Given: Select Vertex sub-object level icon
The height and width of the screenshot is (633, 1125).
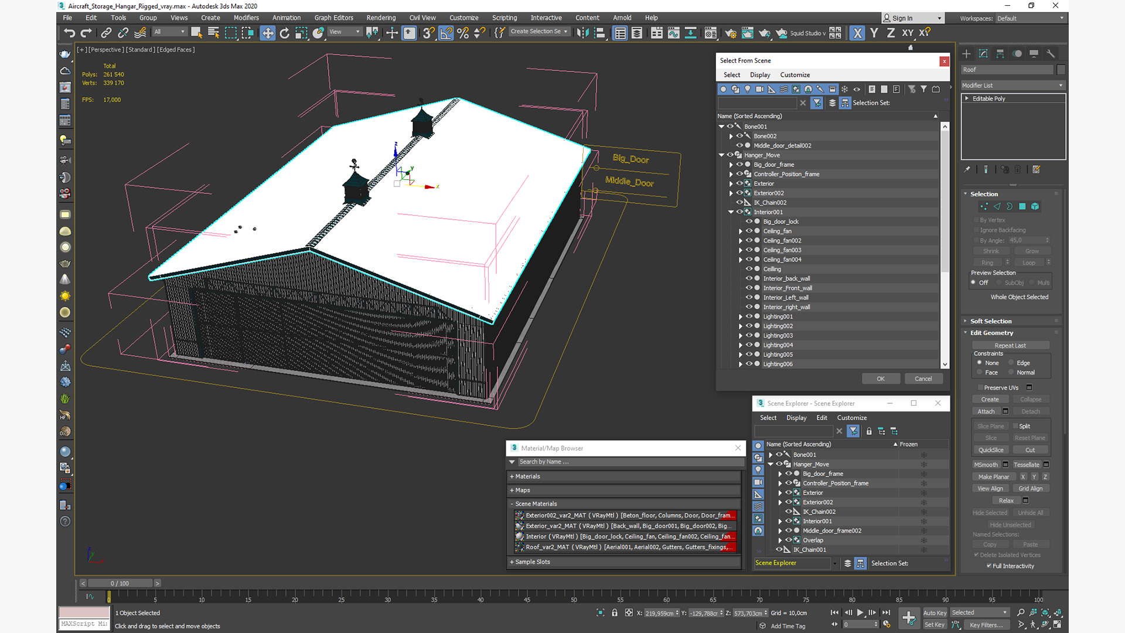Looking at the screenshot, I should point(984,206).
